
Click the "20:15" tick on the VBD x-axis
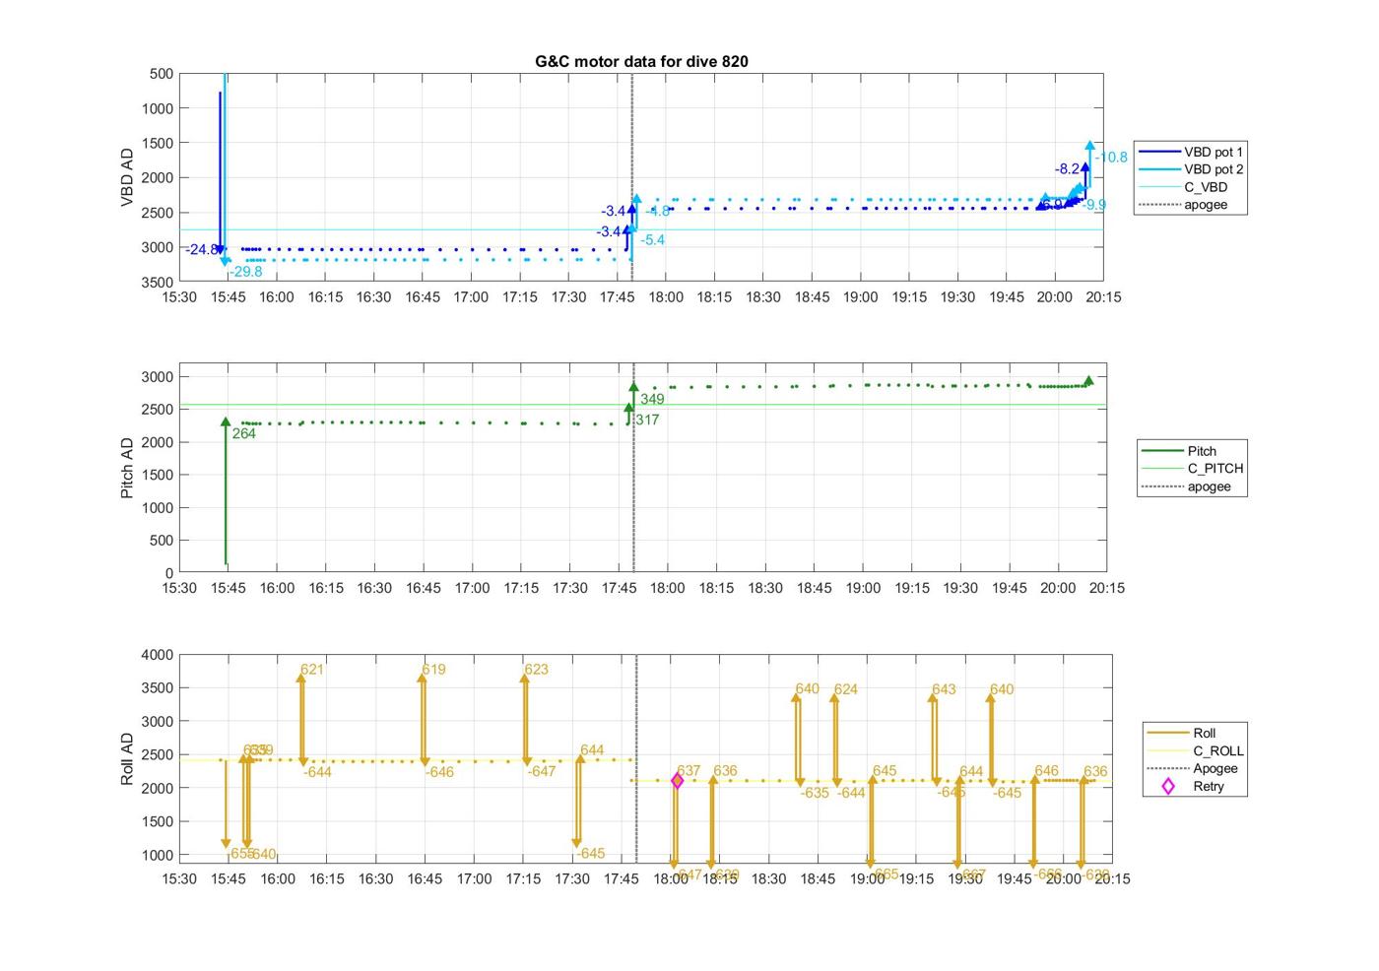click(1103, 297)
